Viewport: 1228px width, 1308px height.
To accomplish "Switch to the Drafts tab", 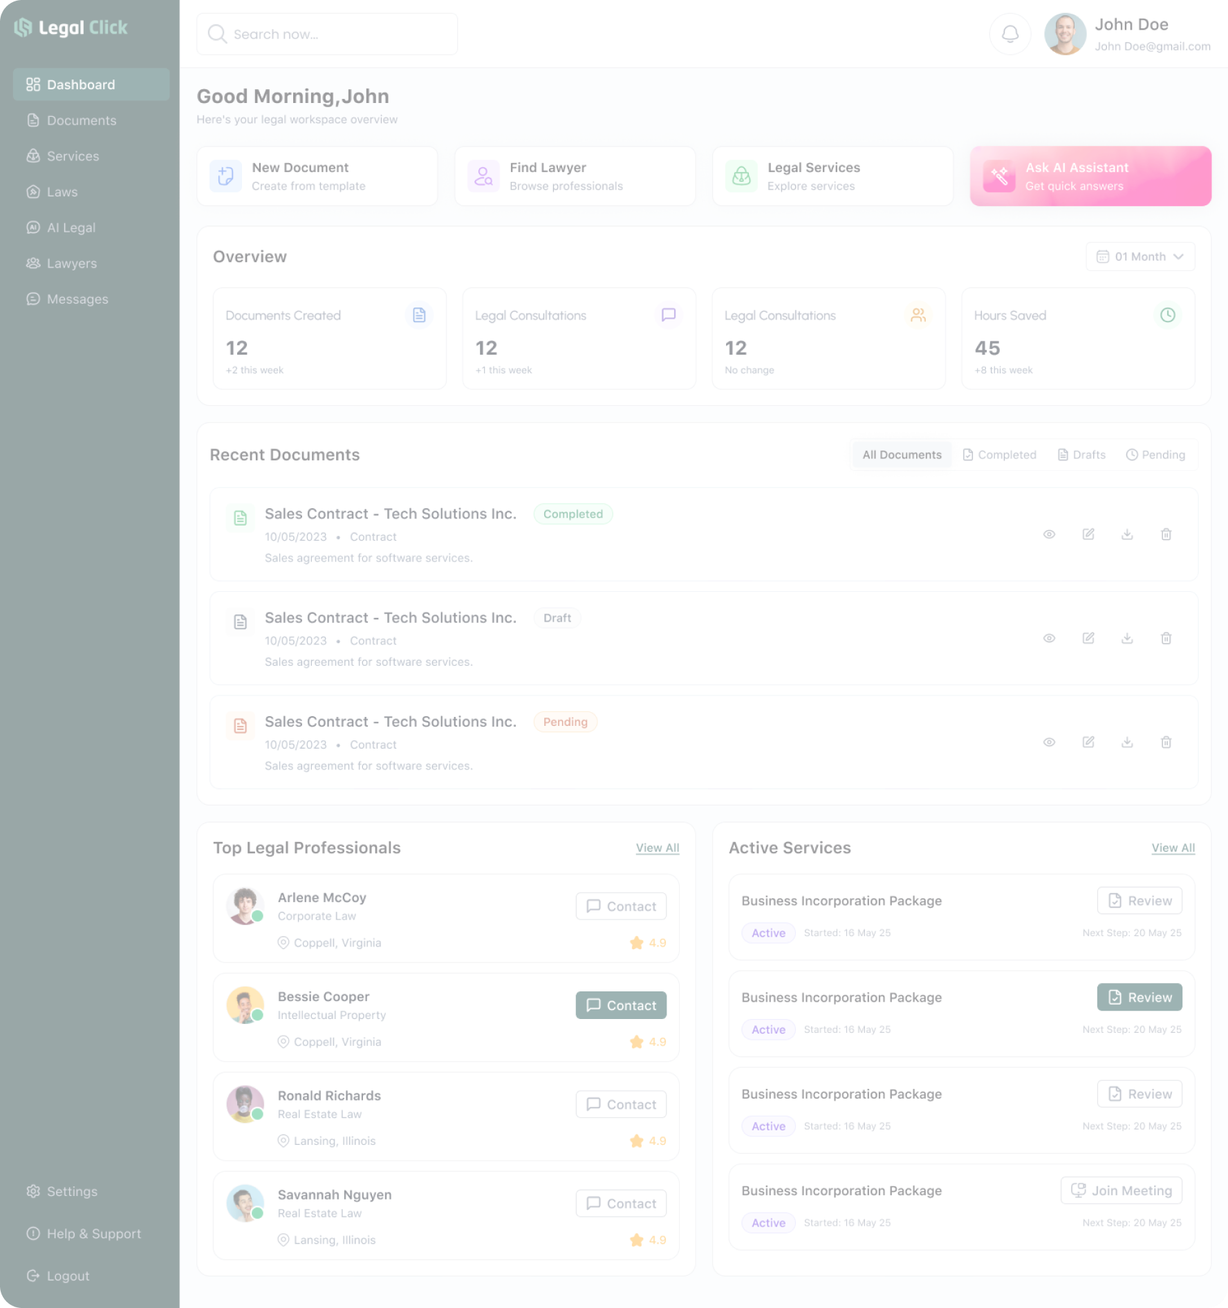I will [x=1081, y=454].
